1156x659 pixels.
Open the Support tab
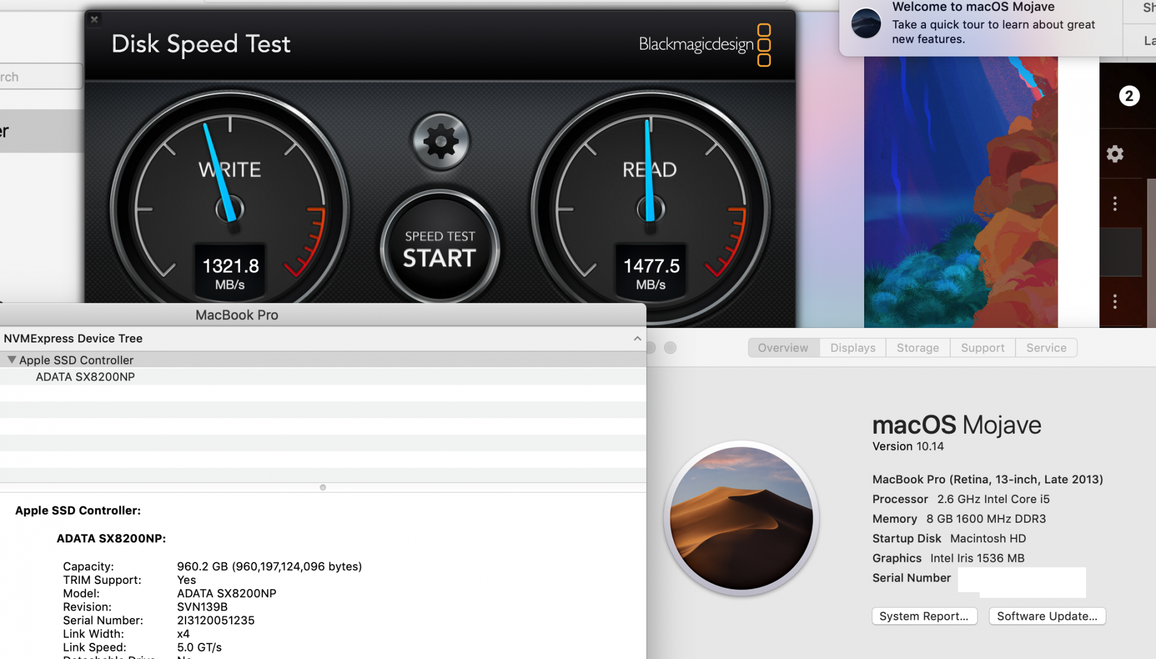click(982, 348)
